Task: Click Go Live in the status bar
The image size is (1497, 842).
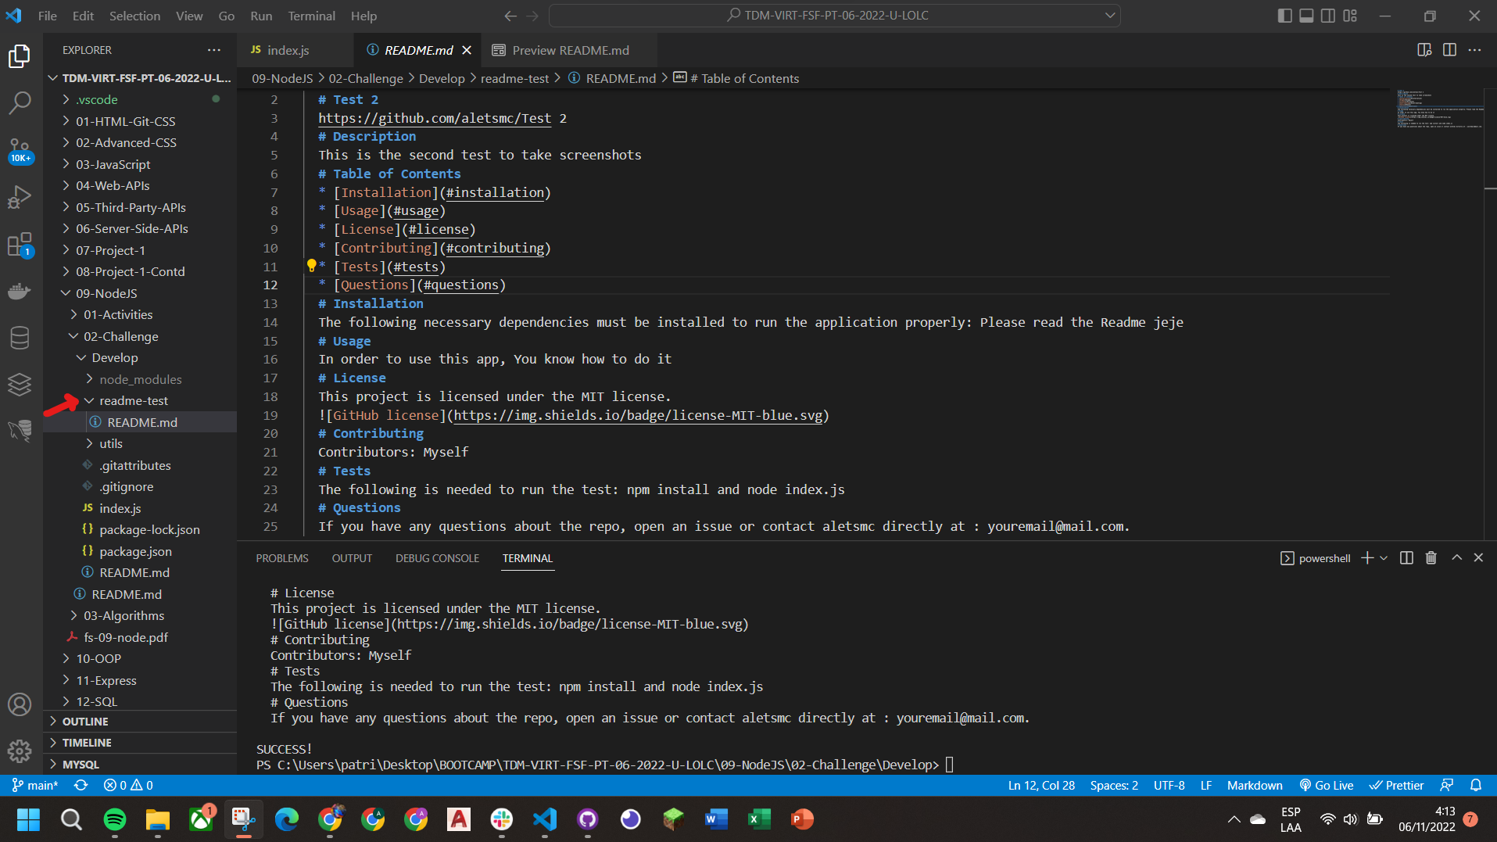Action: point(1327,785)
